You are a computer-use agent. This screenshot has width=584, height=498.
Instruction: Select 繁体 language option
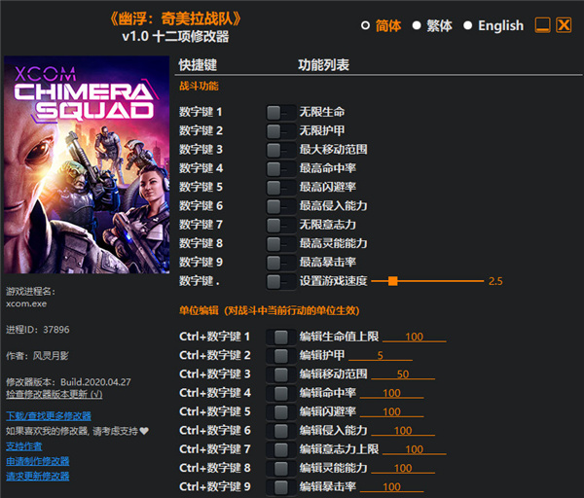[432, 25]
